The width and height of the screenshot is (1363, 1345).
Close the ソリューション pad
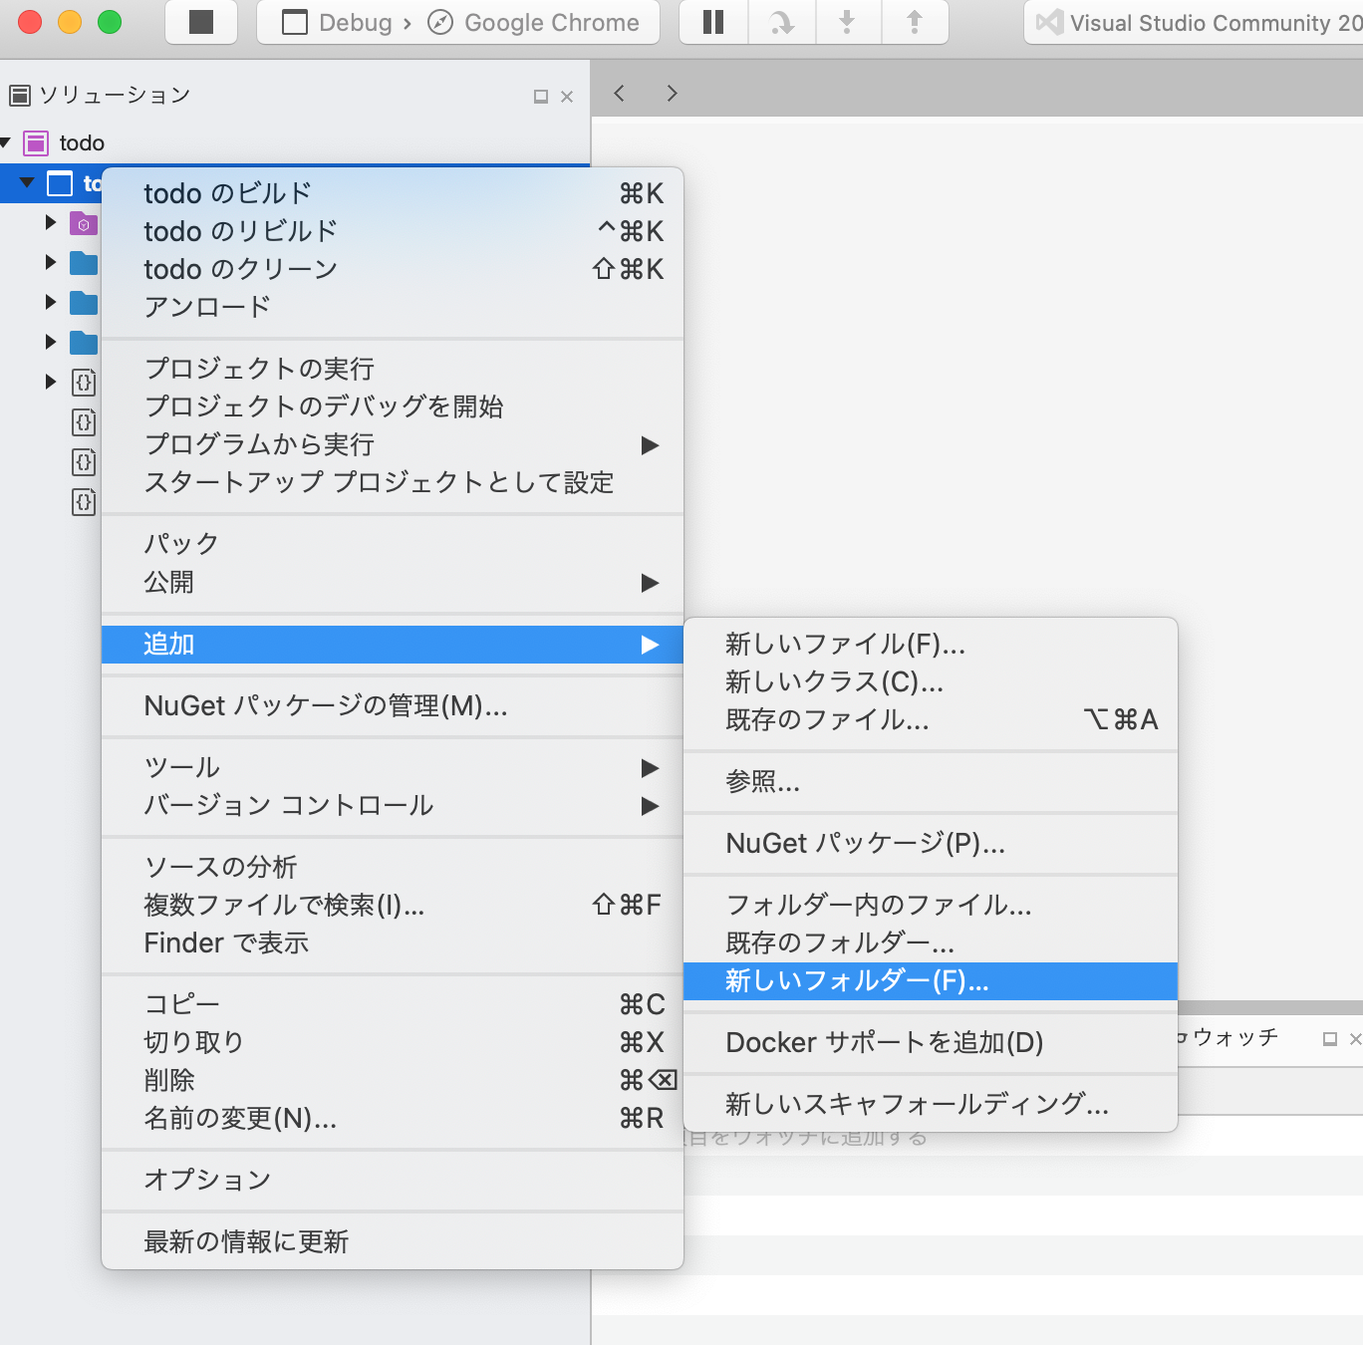[x=567, y=97]
